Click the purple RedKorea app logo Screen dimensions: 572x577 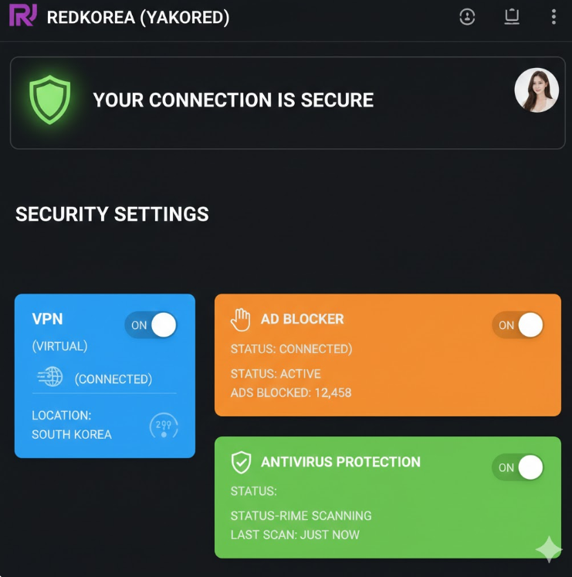click(22, 15)
